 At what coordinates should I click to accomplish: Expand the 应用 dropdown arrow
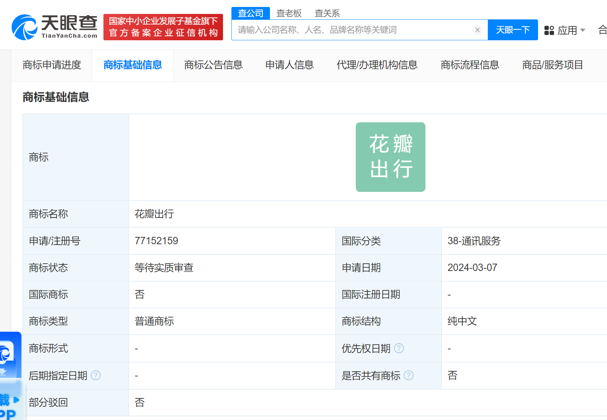[583, 30]
